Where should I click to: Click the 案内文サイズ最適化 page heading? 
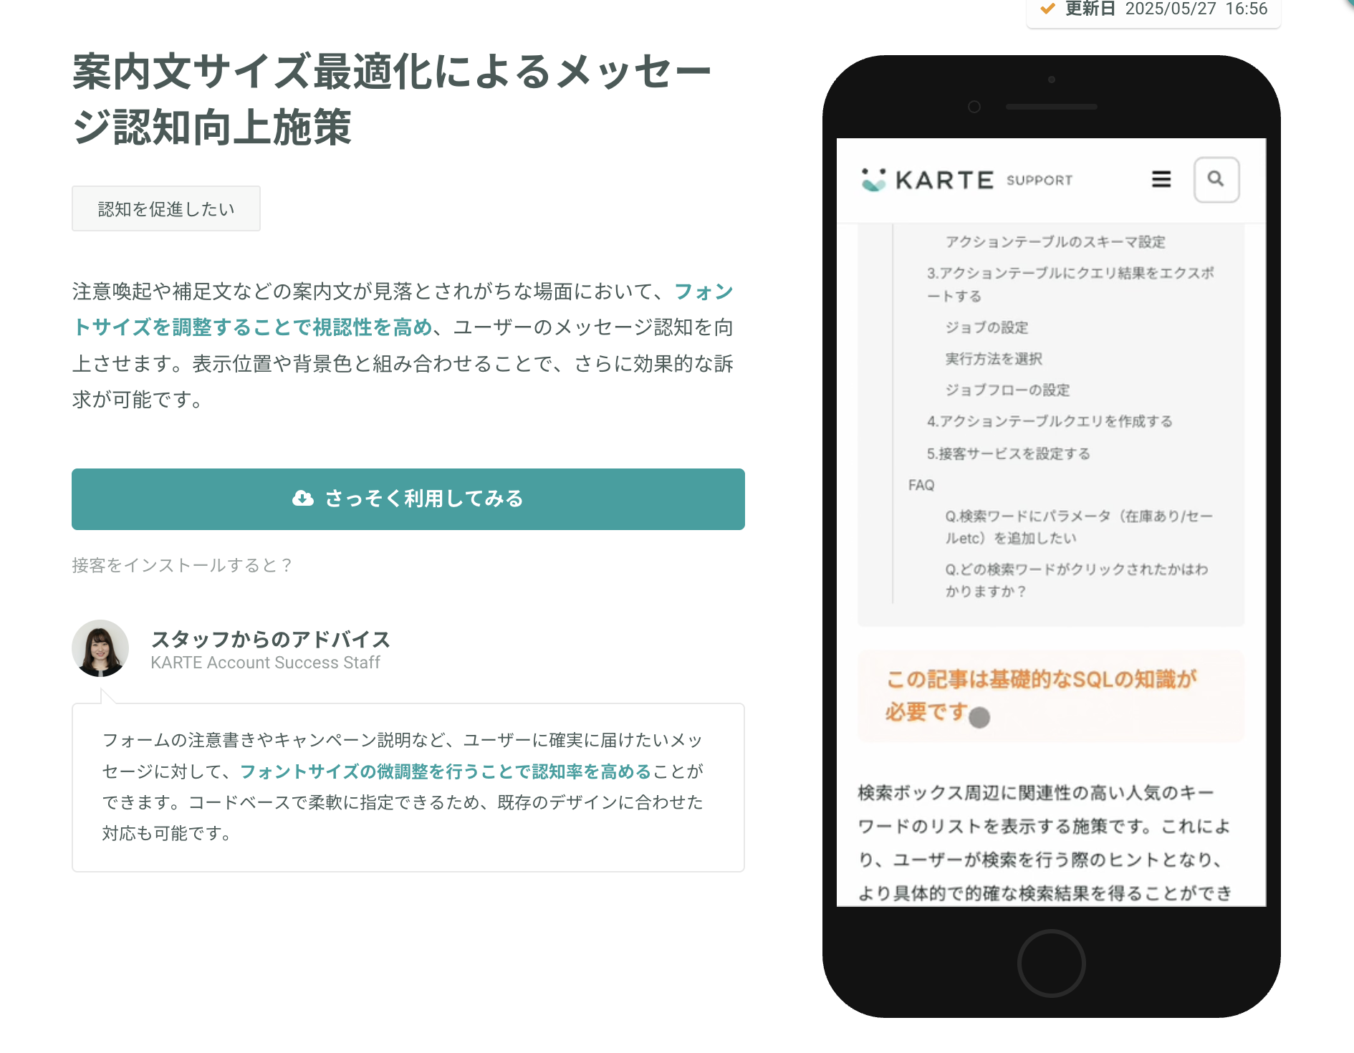(x=392, y=100)
